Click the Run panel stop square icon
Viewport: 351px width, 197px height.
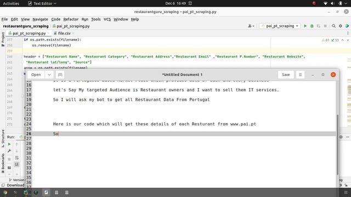9,159
